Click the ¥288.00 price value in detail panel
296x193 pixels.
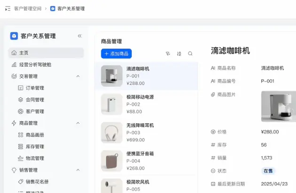pyautogui.click(x=270, y=132)
